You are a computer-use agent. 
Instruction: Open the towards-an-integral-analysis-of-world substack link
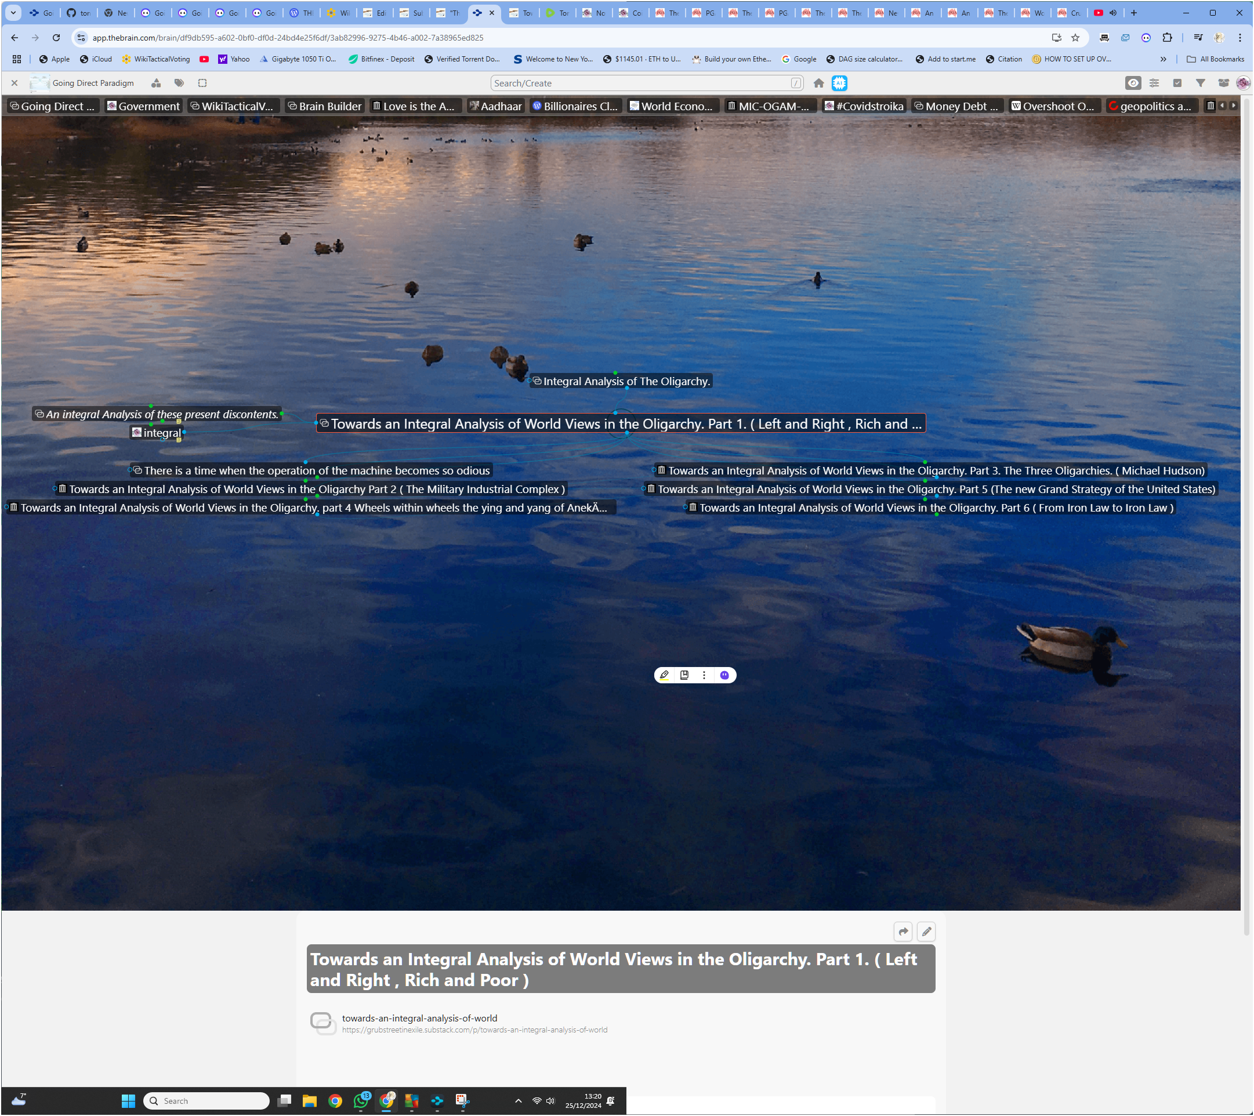click(x=419, y=1018)
